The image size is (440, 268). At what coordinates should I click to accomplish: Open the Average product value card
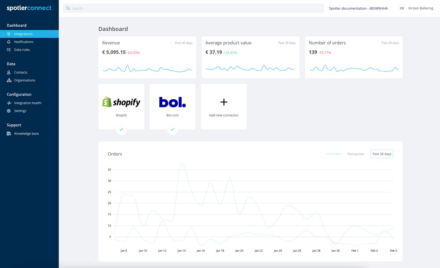point(251,57)
